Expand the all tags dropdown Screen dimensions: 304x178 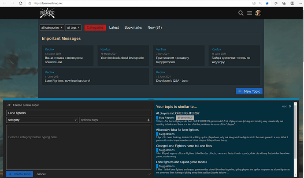[x=73, y=27]
